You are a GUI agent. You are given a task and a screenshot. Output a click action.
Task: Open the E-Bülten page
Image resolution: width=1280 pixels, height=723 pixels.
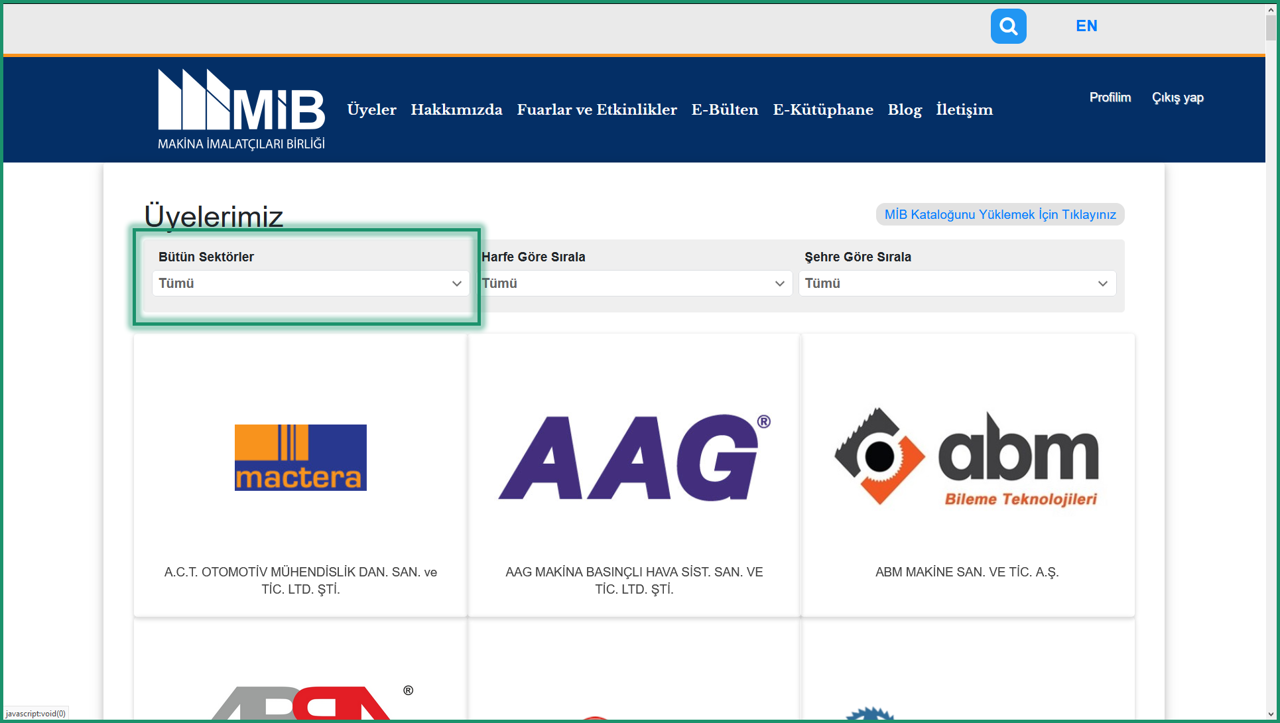(x=725, y=109)
